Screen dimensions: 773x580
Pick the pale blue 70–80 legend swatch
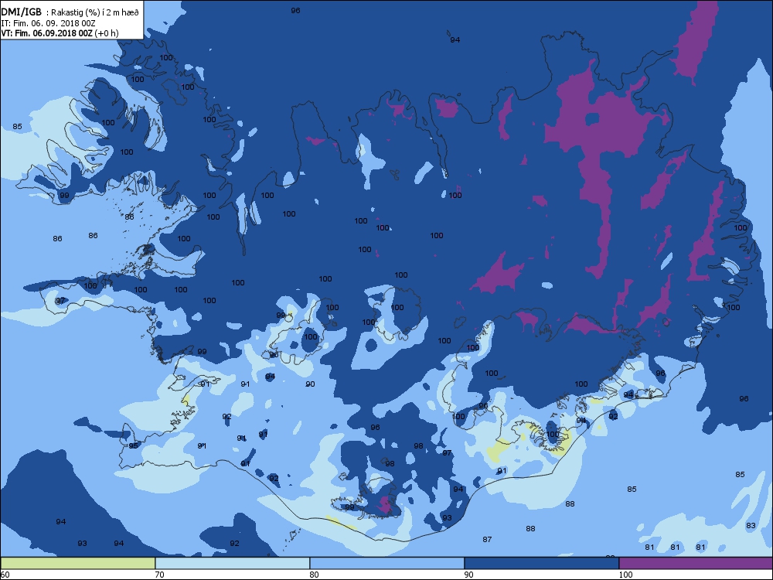tap(232, 563)
